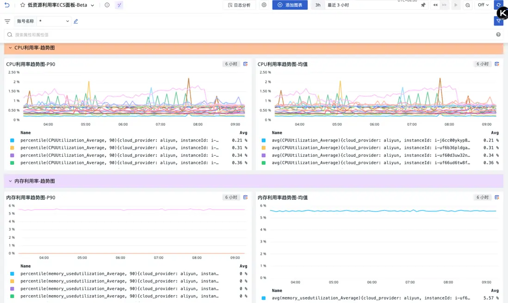508x303 pixels.
Task: Collapse the CPU利用率-趋势图 section
Action: tap(10, 48)
